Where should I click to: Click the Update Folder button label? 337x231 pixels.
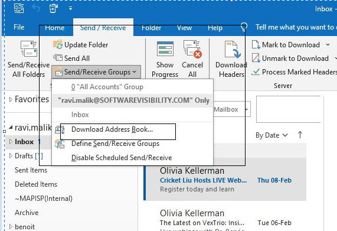click(x=86, y=45)
